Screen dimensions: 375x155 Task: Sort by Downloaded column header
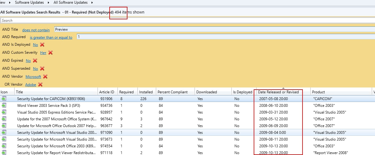(213, 92)
